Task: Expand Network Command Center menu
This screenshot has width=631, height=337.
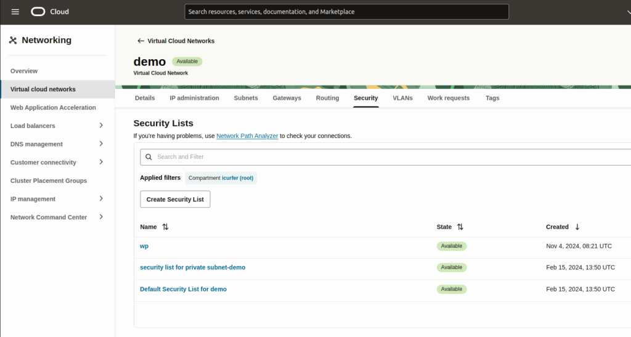Action: pyautogui.click(x=101, y=217)
